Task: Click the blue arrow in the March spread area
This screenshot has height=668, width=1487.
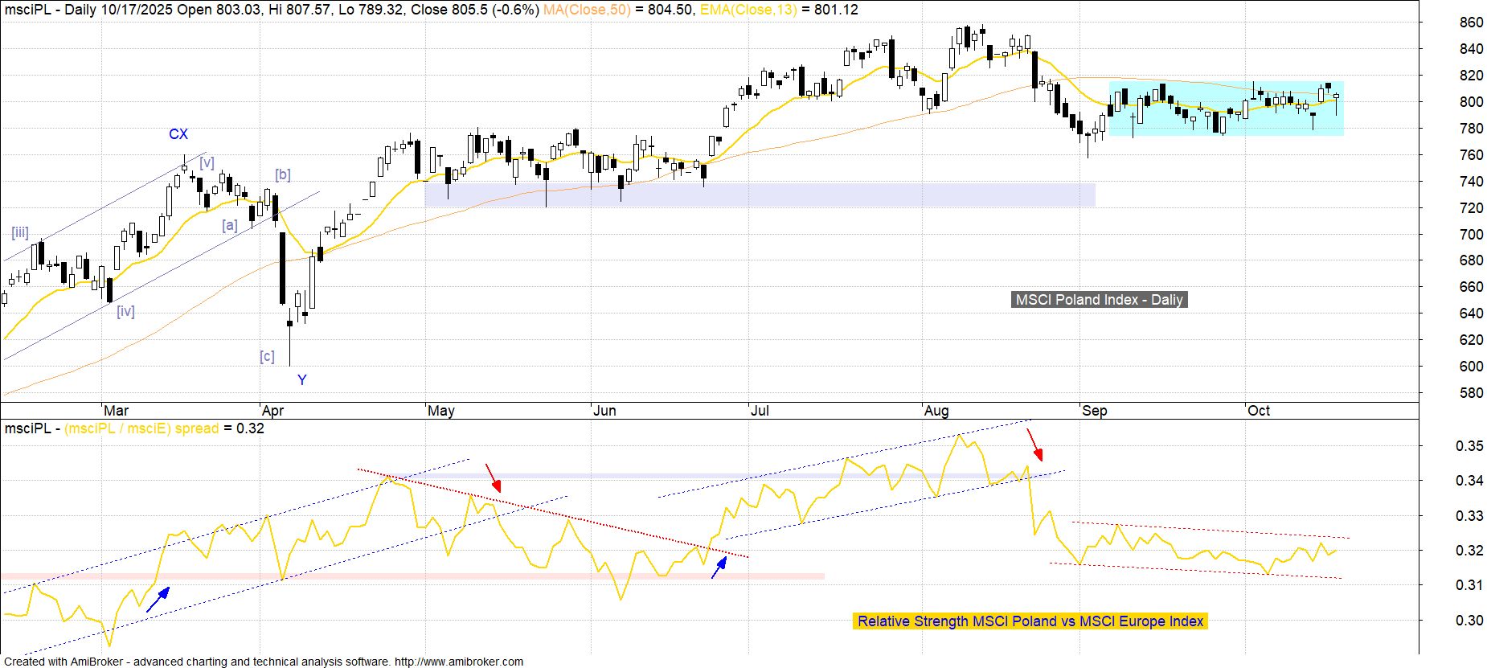Action: [158, 600]
